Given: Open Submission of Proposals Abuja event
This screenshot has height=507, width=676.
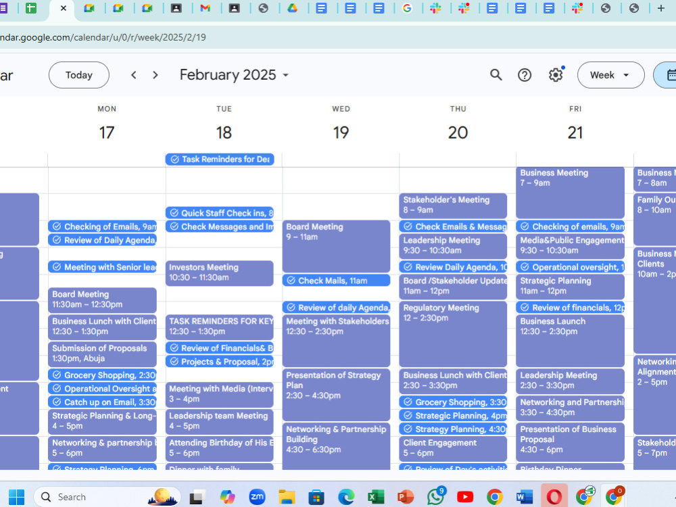Looking at the screenshot, I should point(103,354).
